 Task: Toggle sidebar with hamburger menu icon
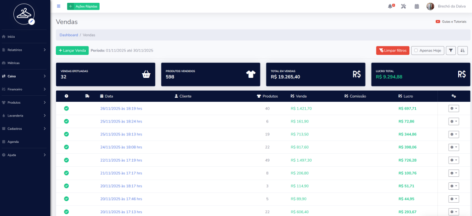pyautogui.click(x=59, y=6)
